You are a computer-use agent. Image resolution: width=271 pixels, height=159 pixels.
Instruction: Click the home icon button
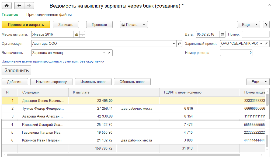tap(6, 5)
